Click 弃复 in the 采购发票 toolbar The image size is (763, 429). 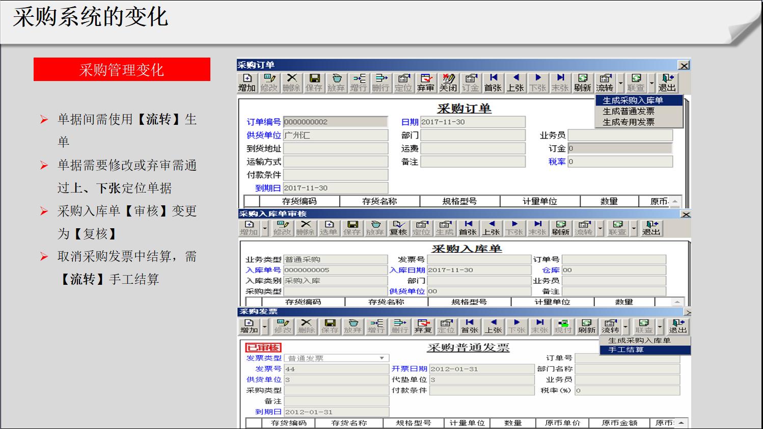pos(423,326)
